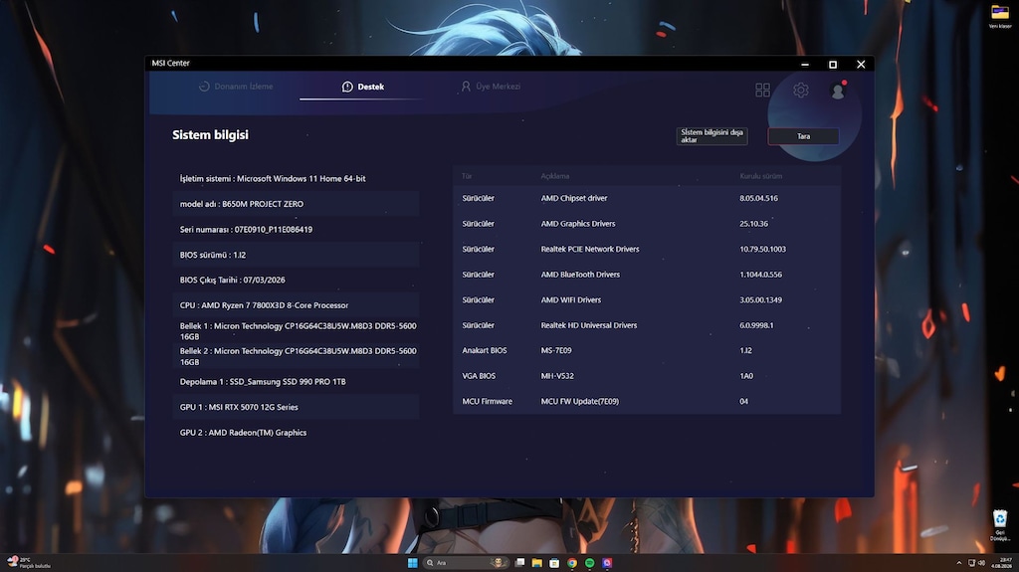
Task: Click version 1.1044.0.556 cell
Action: pos(760,275)
